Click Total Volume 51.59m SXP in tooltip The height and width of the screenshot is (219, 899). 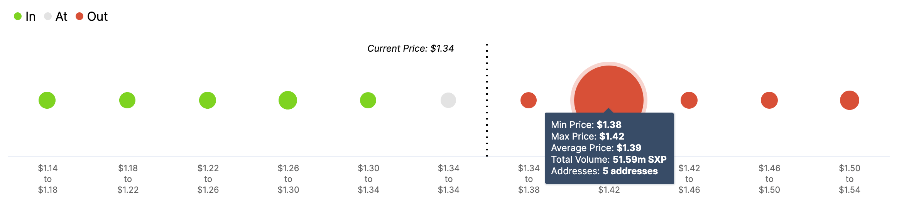click(608, 160)
